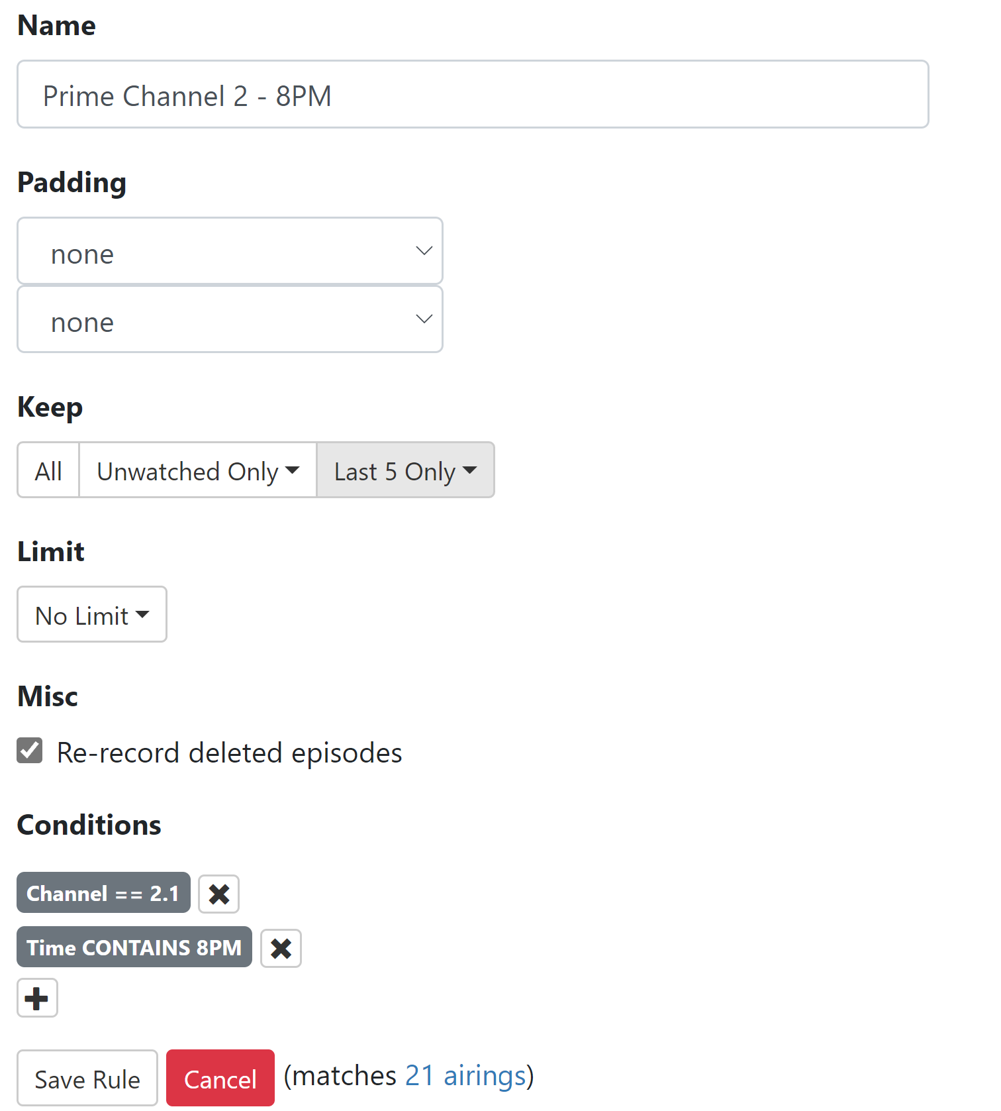This screenshot has width=1001, height=1111.
Task: Expand the Unwatched Only dropdown
Action: pos(197,470)
